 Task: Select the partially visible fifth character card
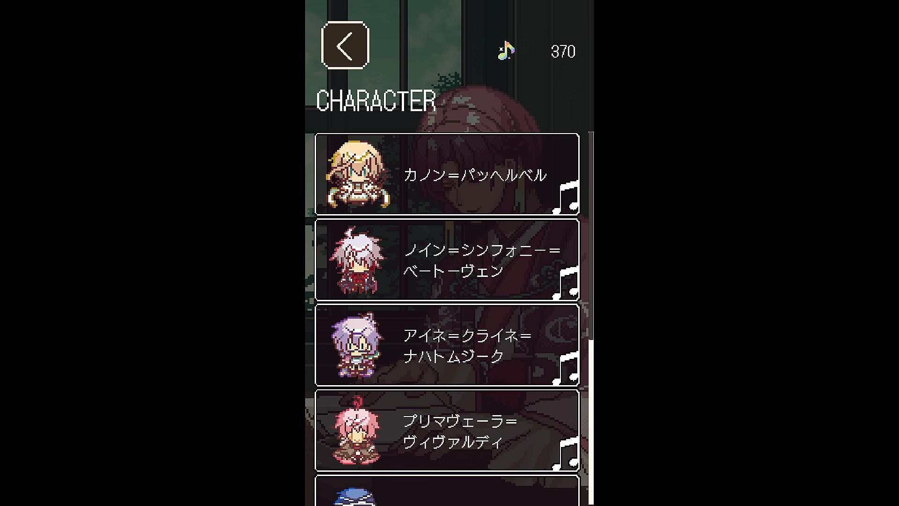tap(447, 491)
